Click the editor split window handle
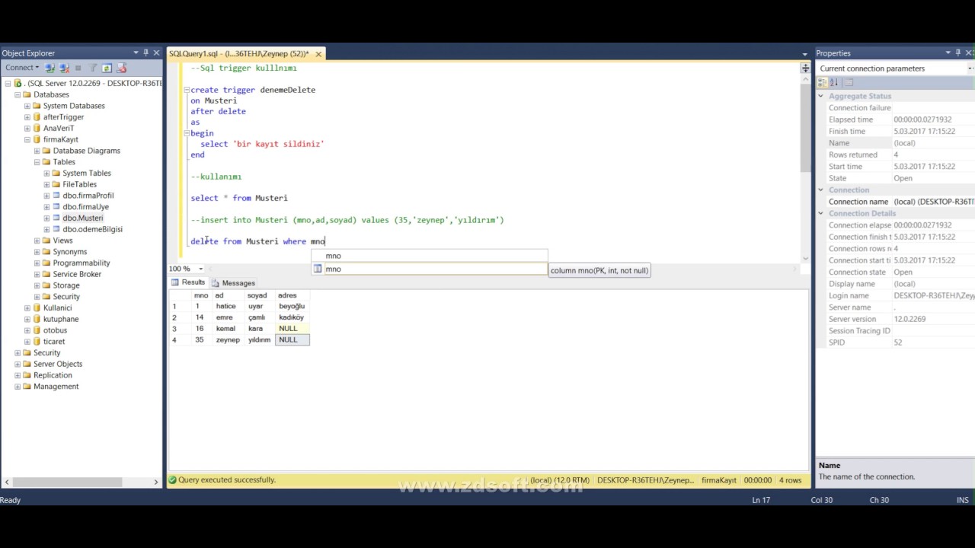 (805, 68)
